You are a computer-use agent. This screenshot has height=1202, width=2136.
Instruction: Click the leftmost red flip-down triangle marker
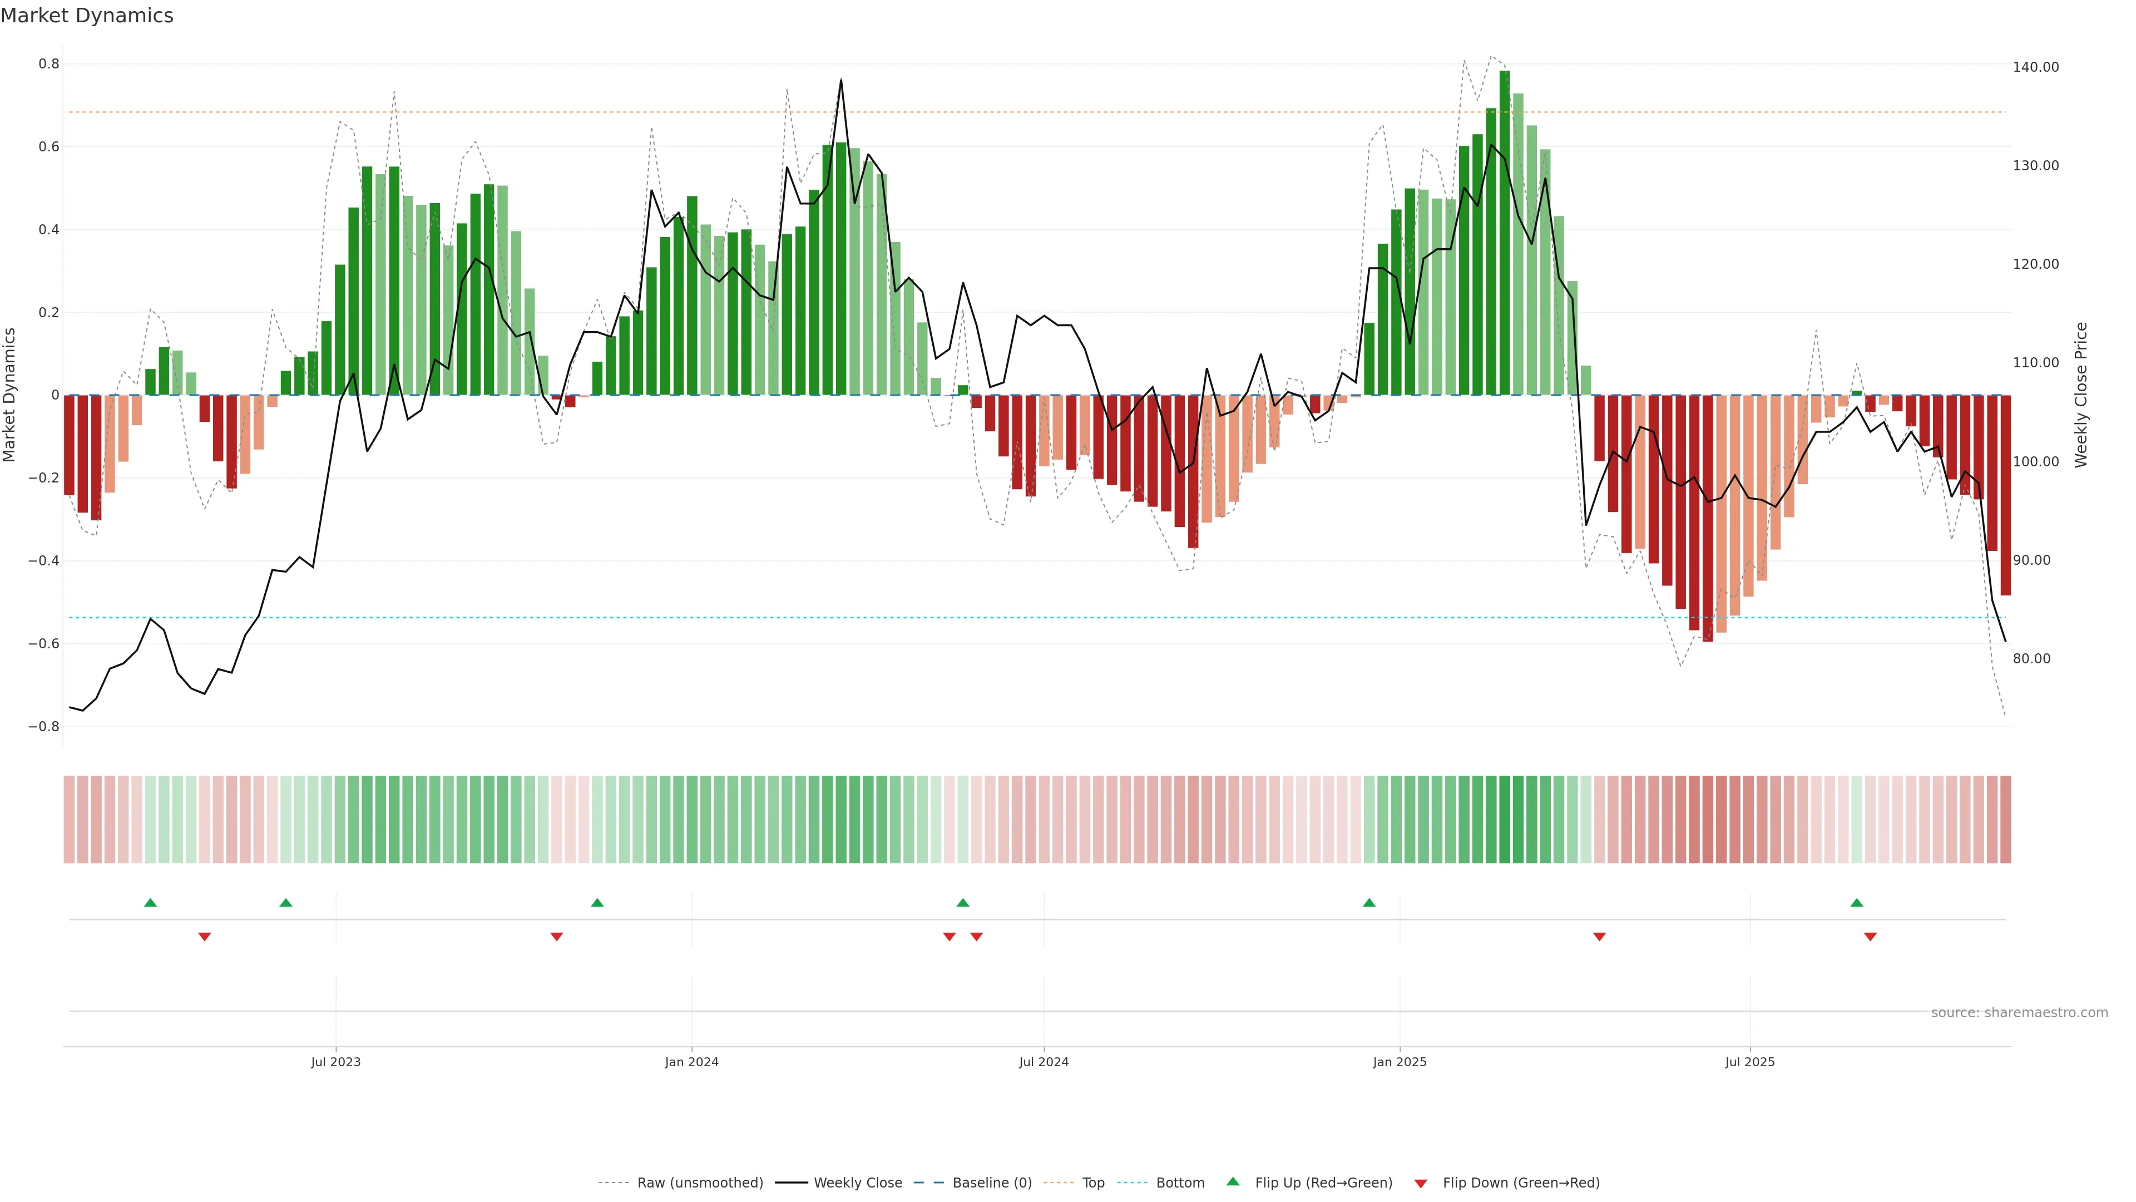pos(205,937)
